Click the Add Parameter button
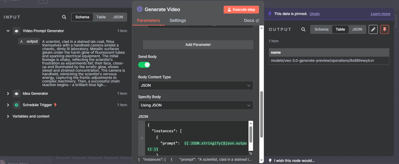This screenshot has width=399, height=164. (x=198, y=45)
